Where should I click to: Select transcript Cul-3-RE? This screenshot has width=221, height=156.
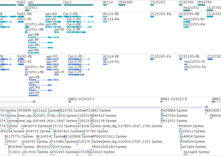point(74,24)
